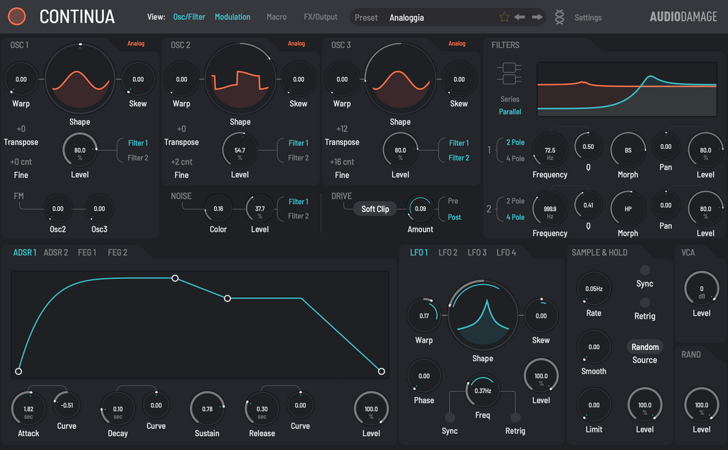The height and width of the screenshot is (450, 728).
Task: Click the Sample & Hold Rate knob
Action: [x=594, y=289]
